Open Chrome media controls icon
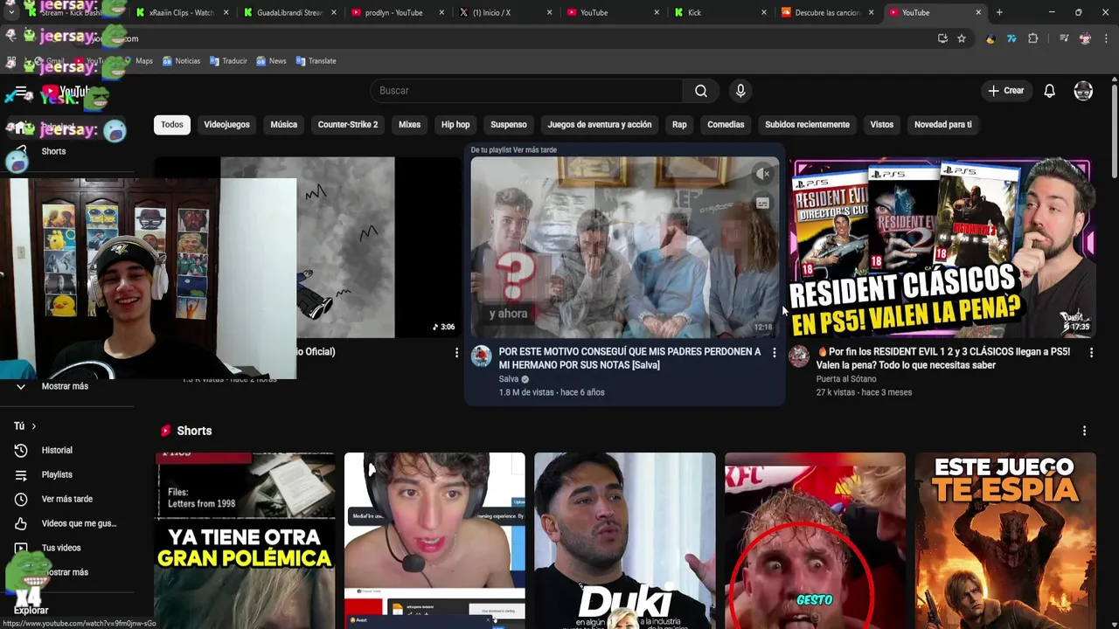The image size is (1119, 629). pos(1064,38)
